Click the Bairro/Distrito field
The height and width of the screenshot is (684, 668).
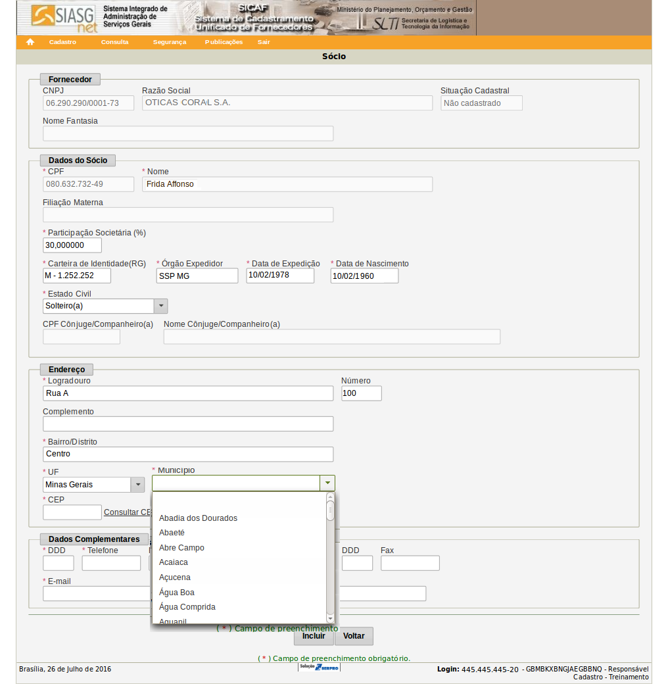coord(188,454)
